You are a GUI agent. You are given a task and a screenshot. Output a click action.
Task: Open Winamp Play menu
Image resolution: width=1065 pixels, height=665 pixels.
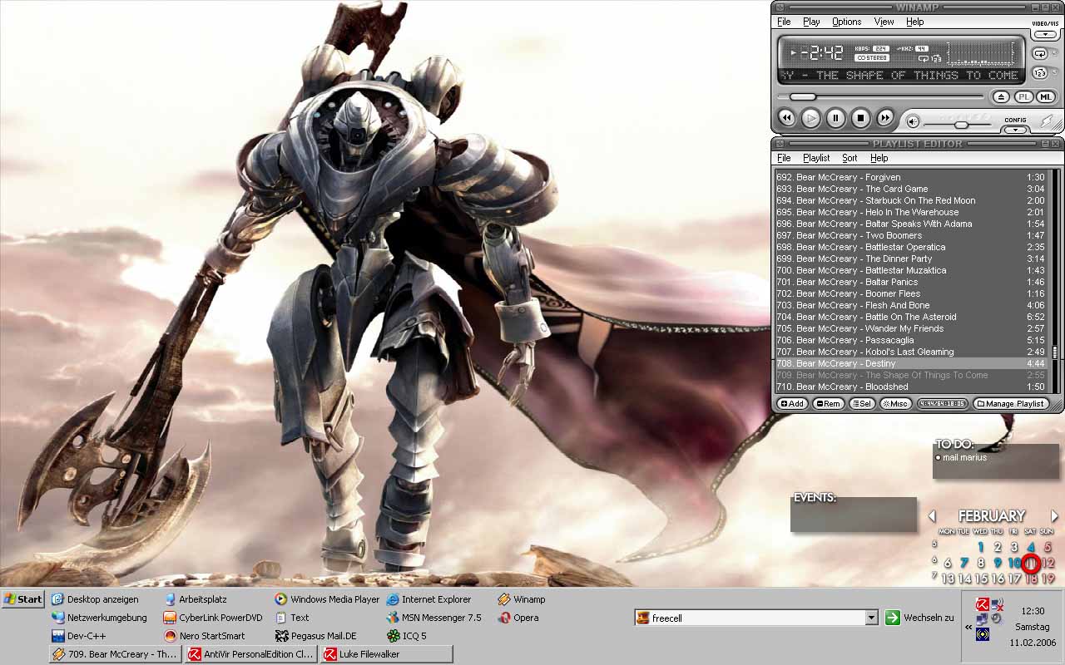811,22
